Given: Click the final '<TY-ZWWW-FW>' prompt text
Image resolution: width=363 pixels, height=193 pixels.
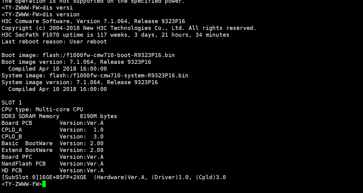Looking at the screenshot, I should click(22, 184).
